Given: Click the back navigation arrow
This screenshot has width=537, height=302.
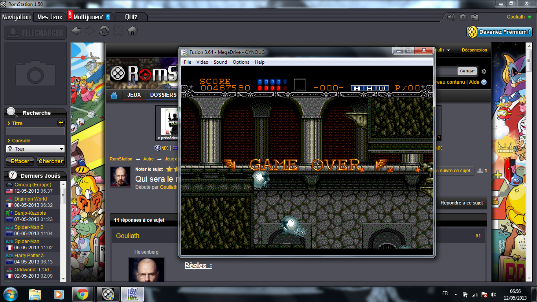Looking at the screenshot, I should tap(76, 31).
